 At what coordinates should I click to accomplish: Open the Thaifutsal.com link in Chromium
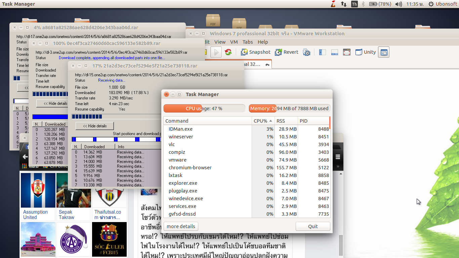click(108, 215)
